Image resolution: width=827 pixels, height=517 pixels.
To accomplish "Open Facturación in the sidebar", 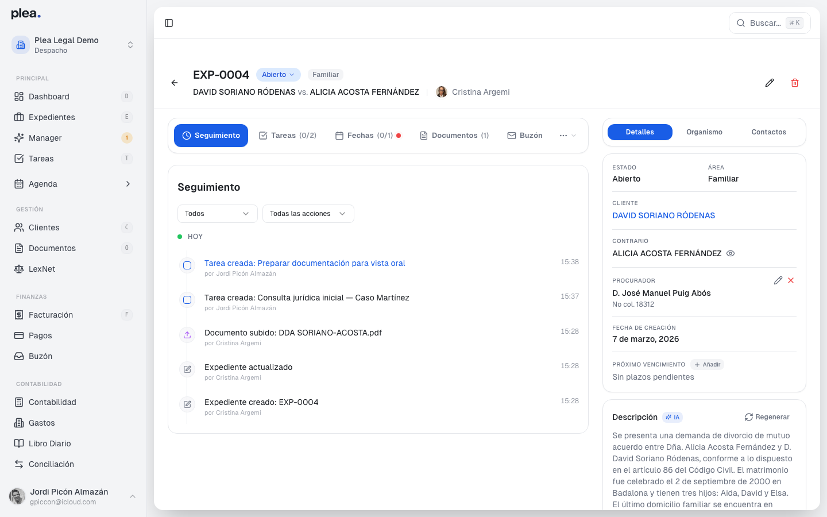I will (x=74, y=315).
